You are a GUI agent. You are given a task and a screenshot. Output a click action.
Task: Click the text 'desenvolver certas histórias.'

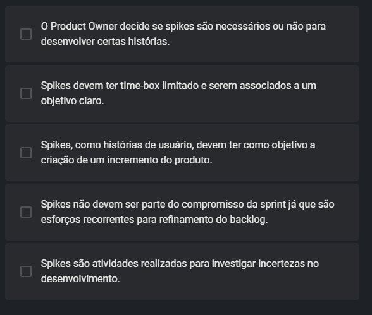pos(105,42)
